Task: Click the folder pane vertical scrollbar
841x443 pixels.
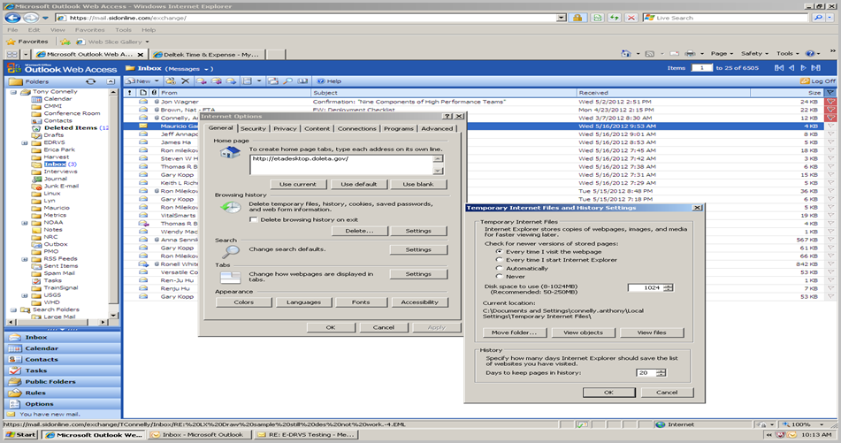Action: (x=113, y=203)
